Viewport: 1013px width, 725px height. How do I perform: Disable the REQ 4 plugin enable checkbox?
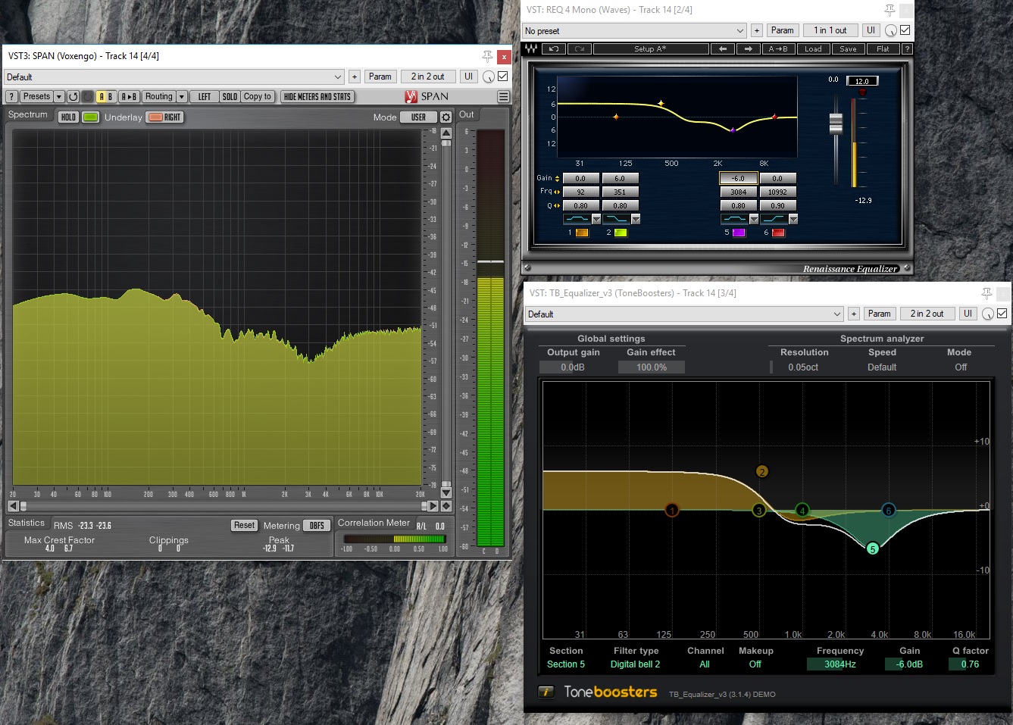point(905,30)
